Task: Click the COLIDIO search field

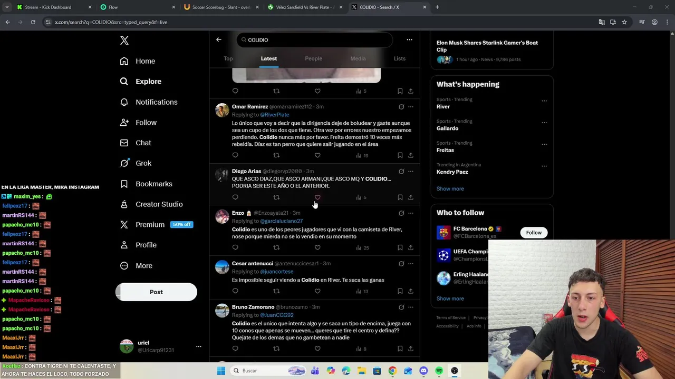Action: click(x=315, y=40)
